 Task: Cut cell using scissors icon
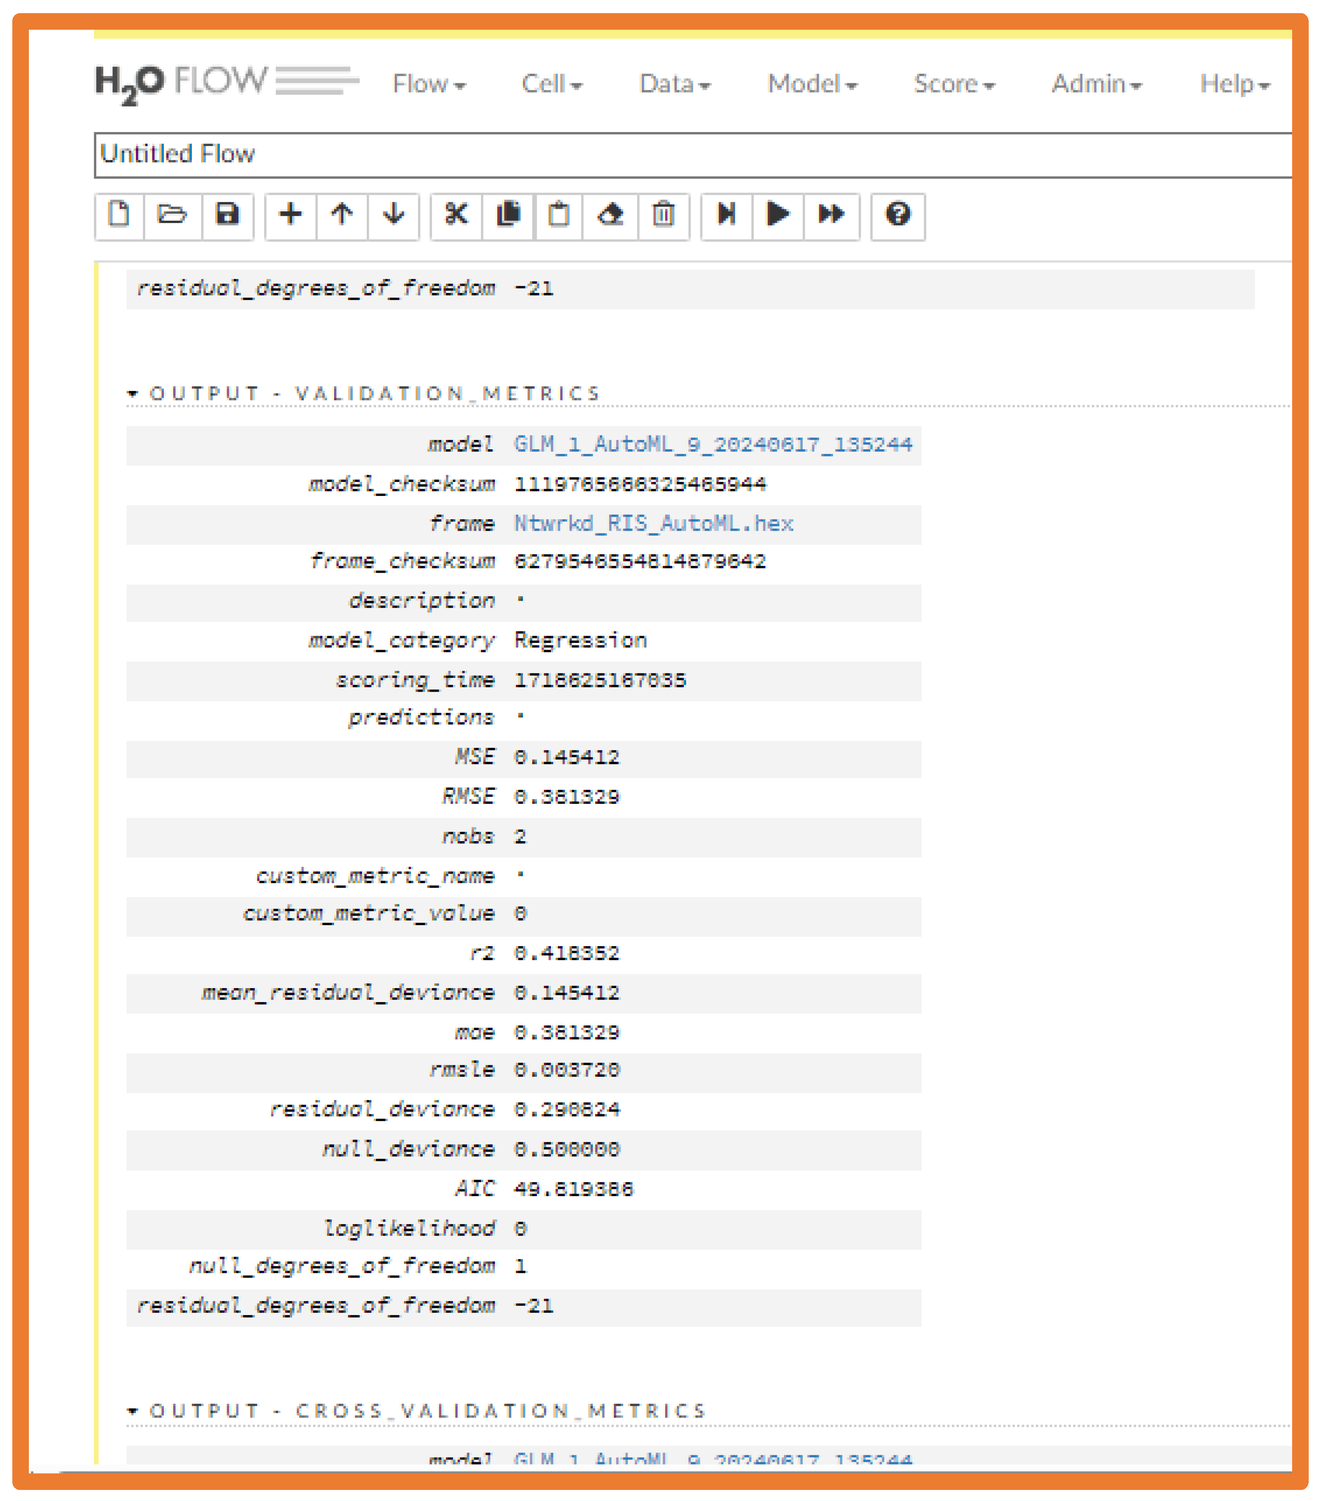coord(456,214)
